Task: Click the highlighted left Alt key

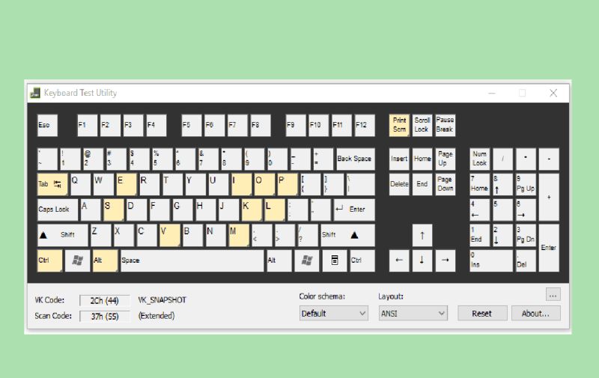Action: pos(105,260)
